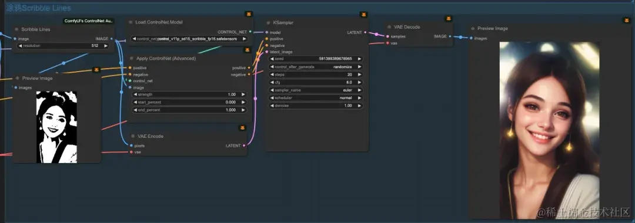Viewport: 635px width, 223px height.
Task: Click the black-and-white scribble preview thumbnail
Action: tap(56, 127)
